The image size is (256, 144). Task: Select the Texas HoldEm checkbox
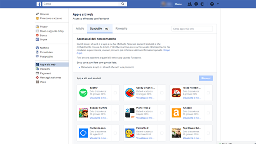point(208,93)
